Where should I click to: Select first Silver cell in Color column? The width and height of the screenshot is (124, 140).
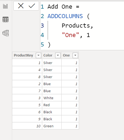(52, 63)
